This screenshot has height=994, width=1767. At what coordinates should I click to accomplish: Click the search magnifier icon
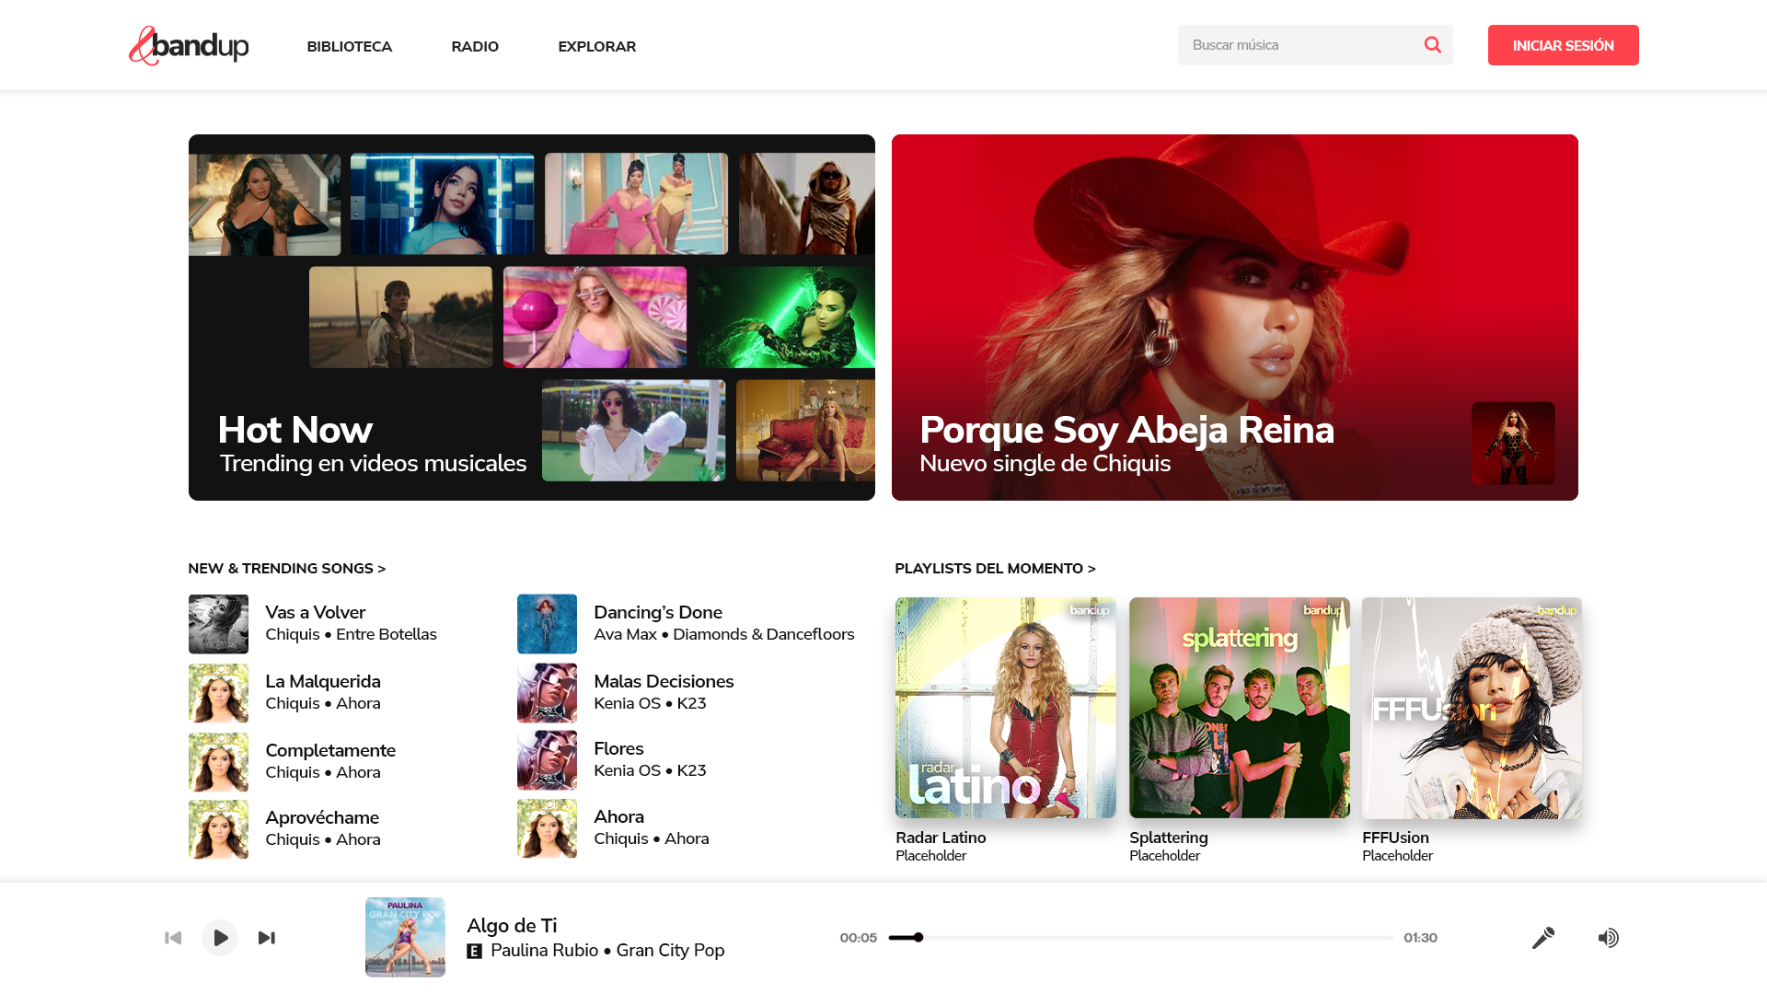pyautogui.click(x=1432, y=45)
